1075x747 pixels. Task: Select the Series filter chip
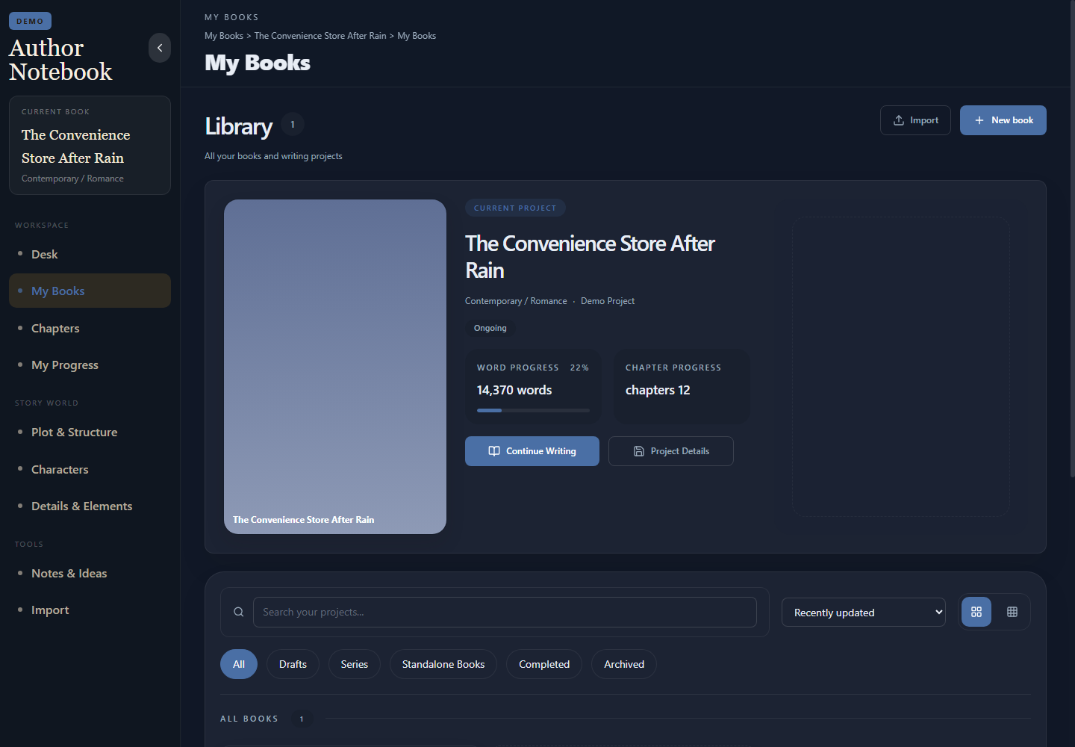coord(355,664)
